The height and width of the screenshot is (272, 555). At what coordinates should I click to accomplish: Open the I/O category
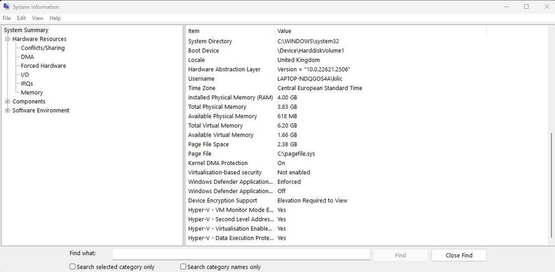(x=25, y=74)
